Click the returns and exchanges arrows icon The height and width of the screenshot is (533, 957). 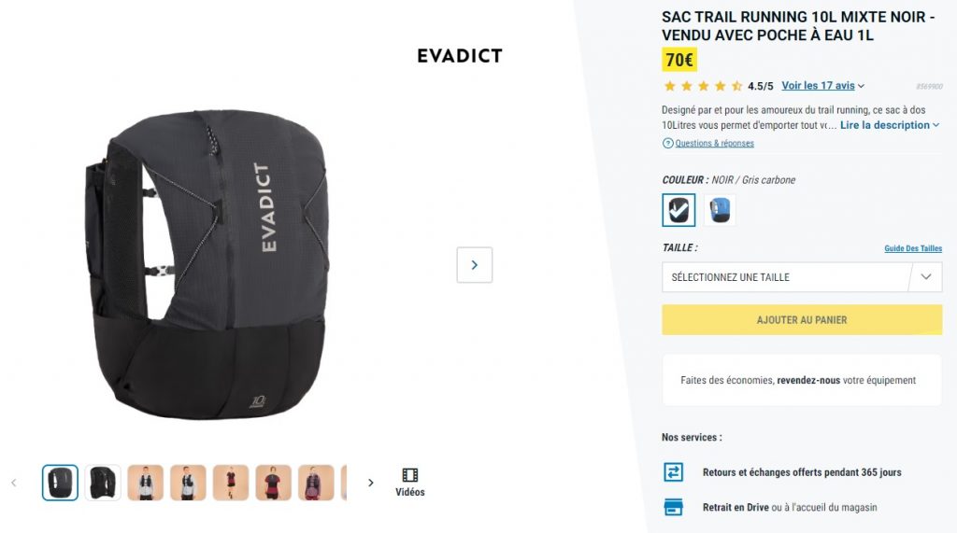point(673,472)
